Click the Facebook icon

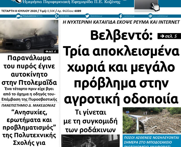pos(120,16)
